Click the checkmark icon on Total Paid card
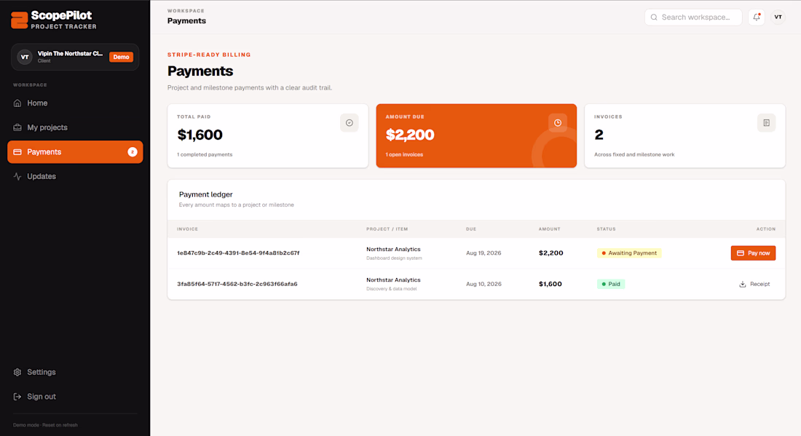 350,122
